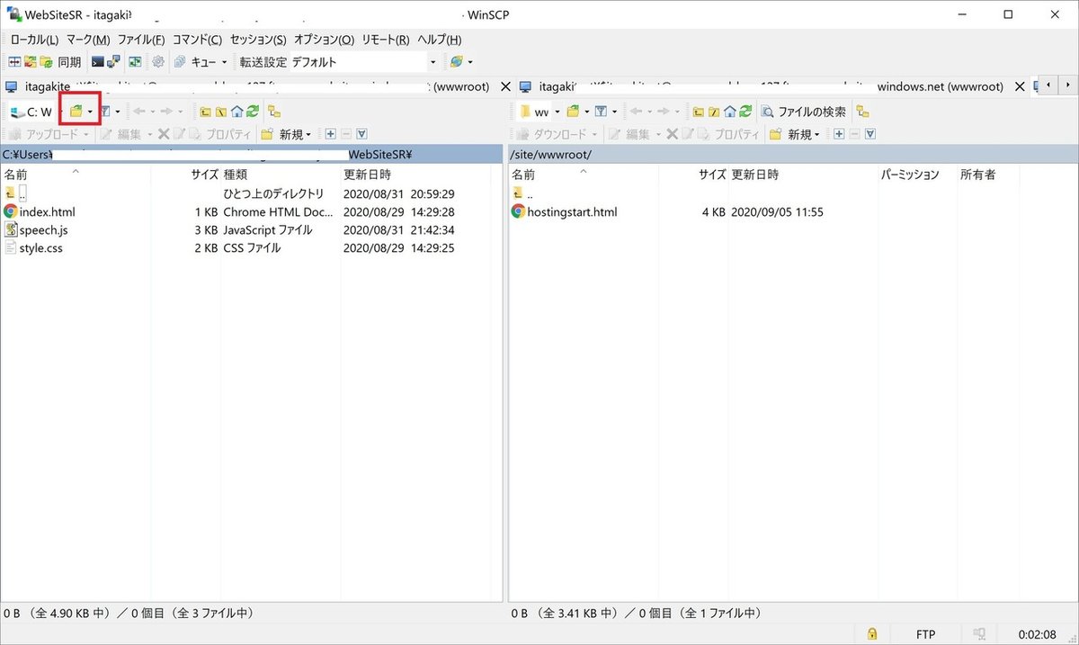Image resolution: width=1079 pixels, height=645 pixels.
Task: Go to local parent directory icon
Action: 204,112
